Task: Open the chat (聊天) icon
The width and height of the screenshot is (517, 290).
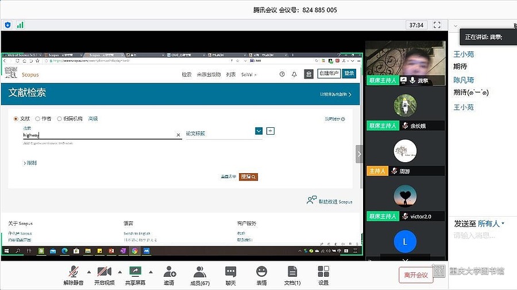Action: click(230, 272)
